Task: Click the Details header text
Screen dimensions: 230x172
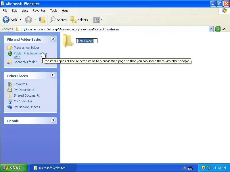Action: click(x=13, y=121)
